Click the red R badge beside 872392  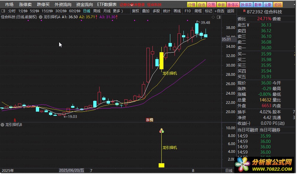[x=244, y=11]
